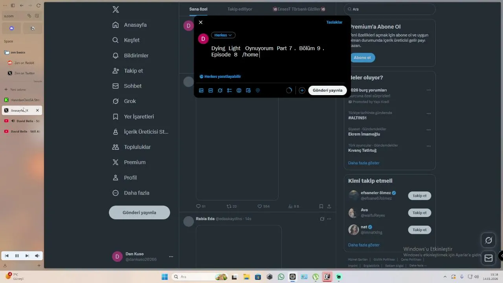Switch to Sana özel tab
This screenshot has width=503, height=283.
click(198, 9)
